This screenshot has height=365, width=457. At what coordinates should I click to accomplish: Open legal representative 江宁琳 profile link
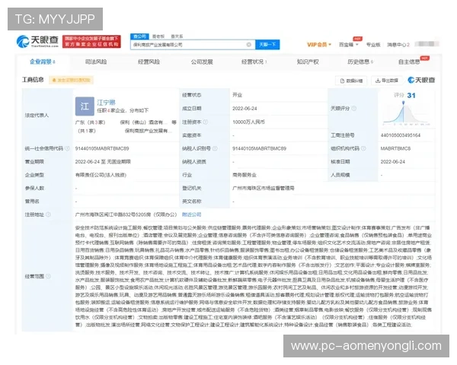click(106, 103)
